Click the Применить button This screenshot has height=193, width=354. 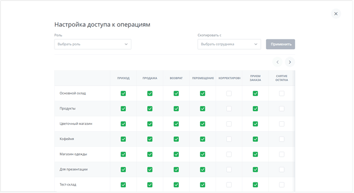[x=281, y=44]
